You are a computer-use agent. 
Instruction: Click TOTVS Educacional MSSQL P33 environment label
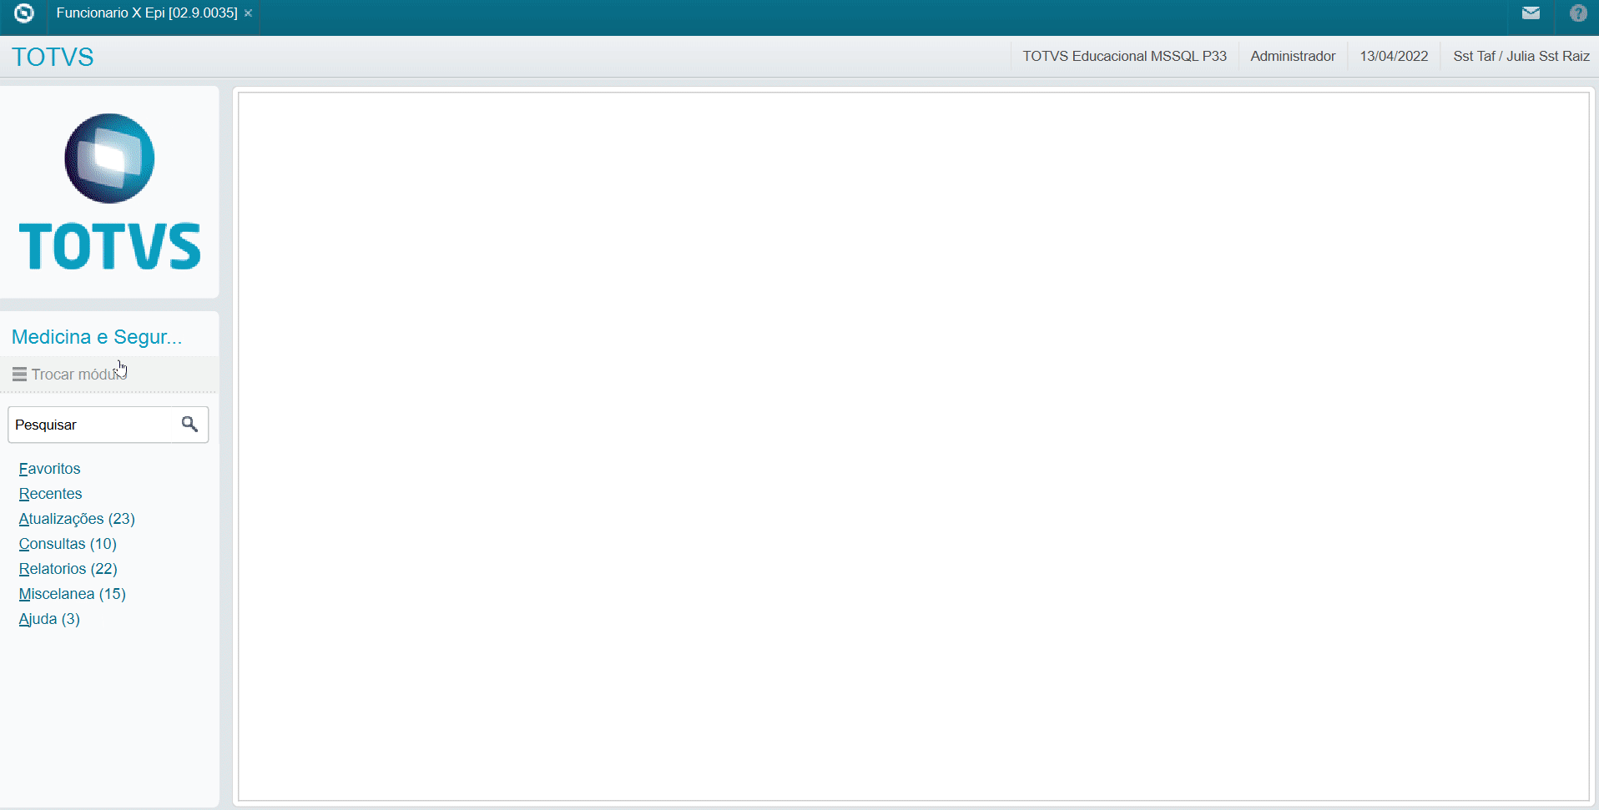click(x=1124, y=56)
